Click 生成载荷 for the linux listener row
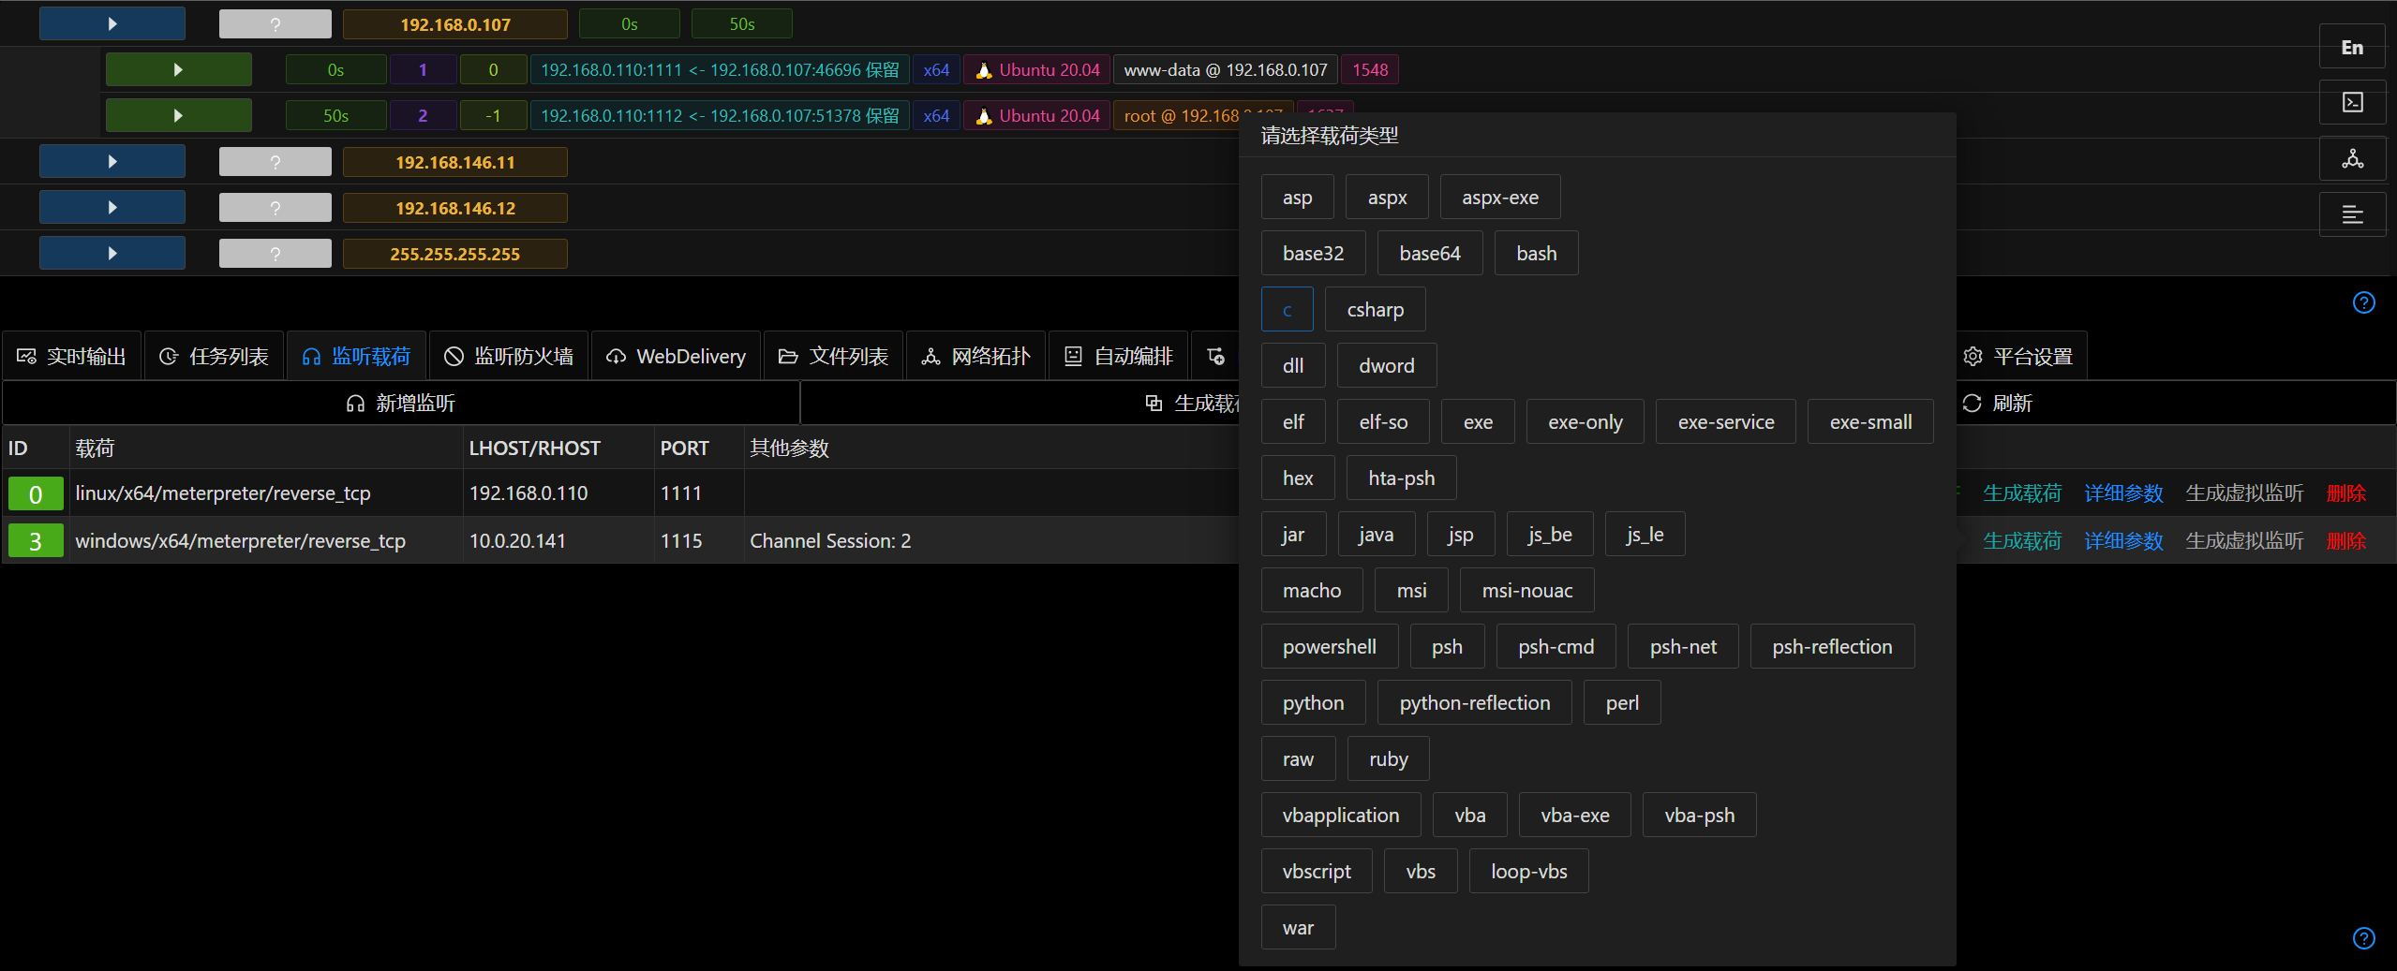The height and width of the screenshot is (971, 2397). (2022, 493)
